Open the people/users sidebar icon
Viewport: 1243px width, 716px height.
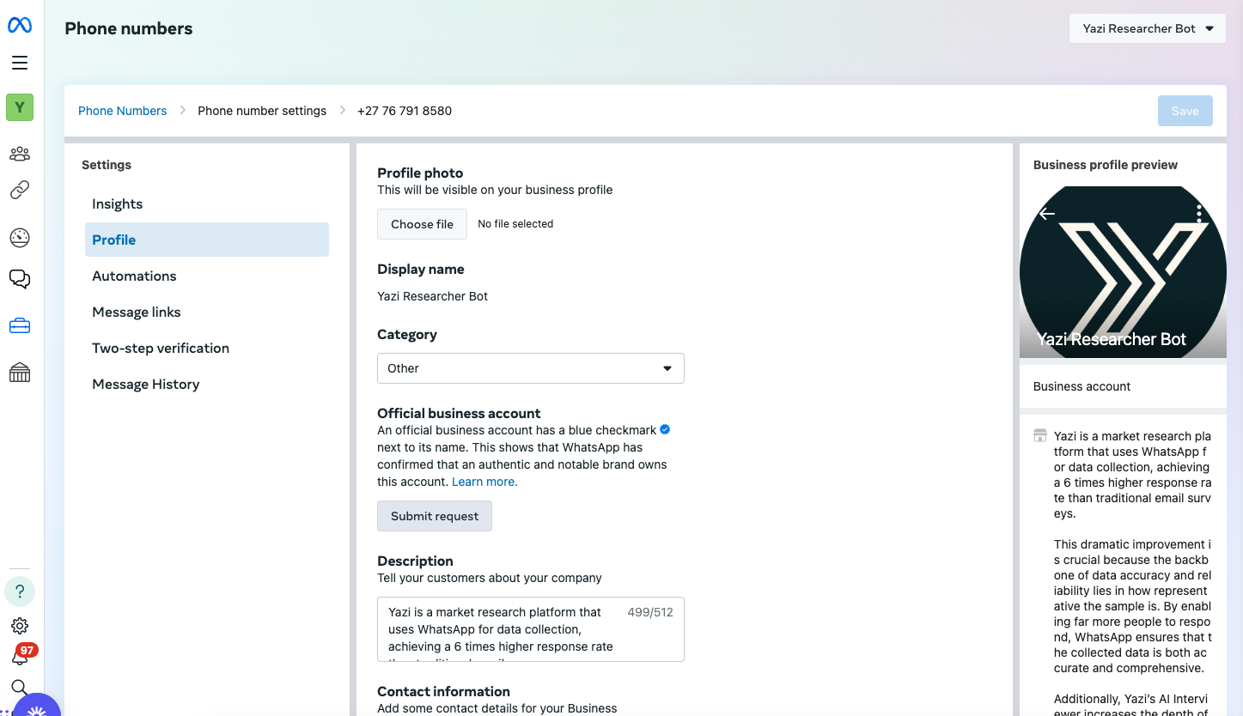[20, 154]
